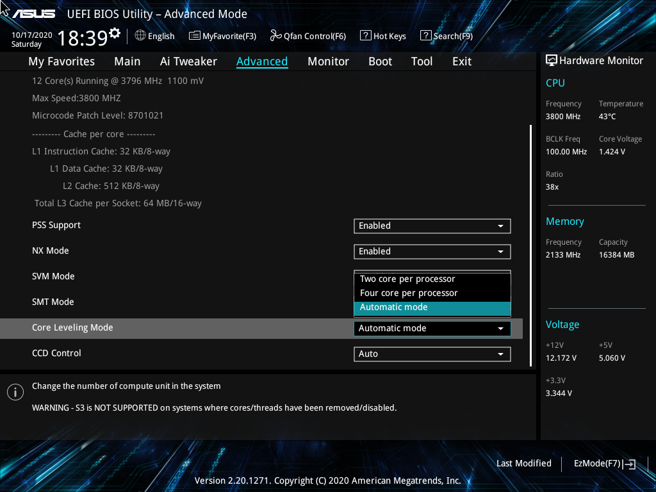Screen dimensions: 656x492
Task: Click +12V reading 12.172 V
Action: [561, 358]
